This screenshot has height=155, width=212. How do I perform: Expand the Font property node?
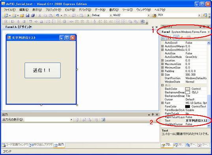tap(163, 103)
